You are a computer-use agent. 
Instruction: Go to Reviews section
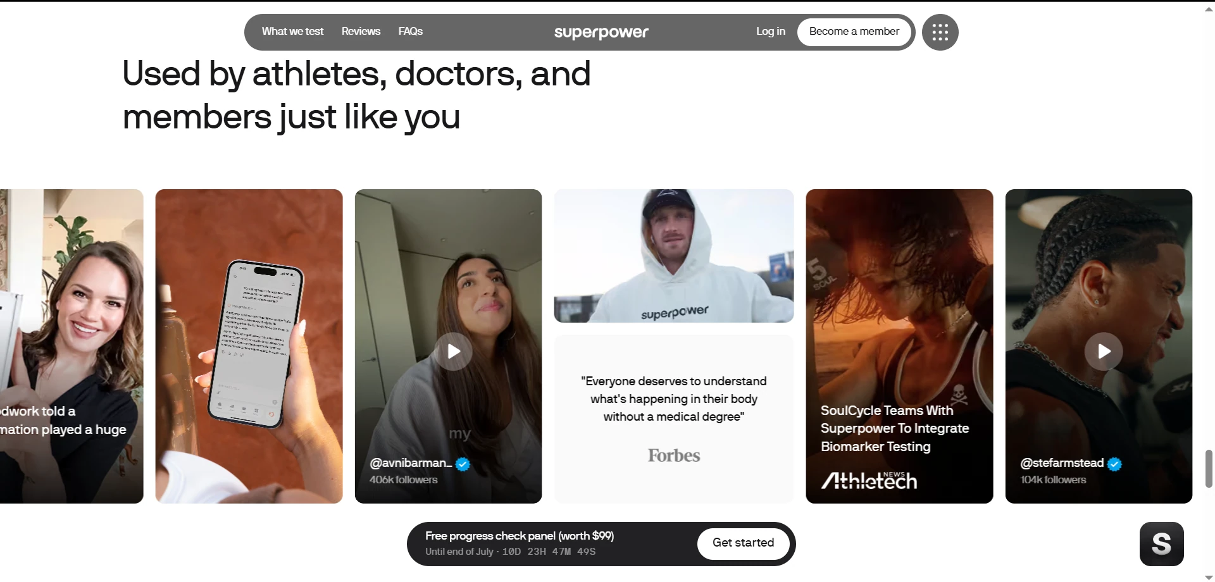coord(361,32)
